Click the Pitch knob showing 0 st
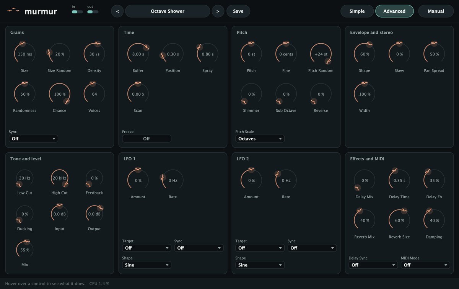459x289 pixels. tap(251, 54)
